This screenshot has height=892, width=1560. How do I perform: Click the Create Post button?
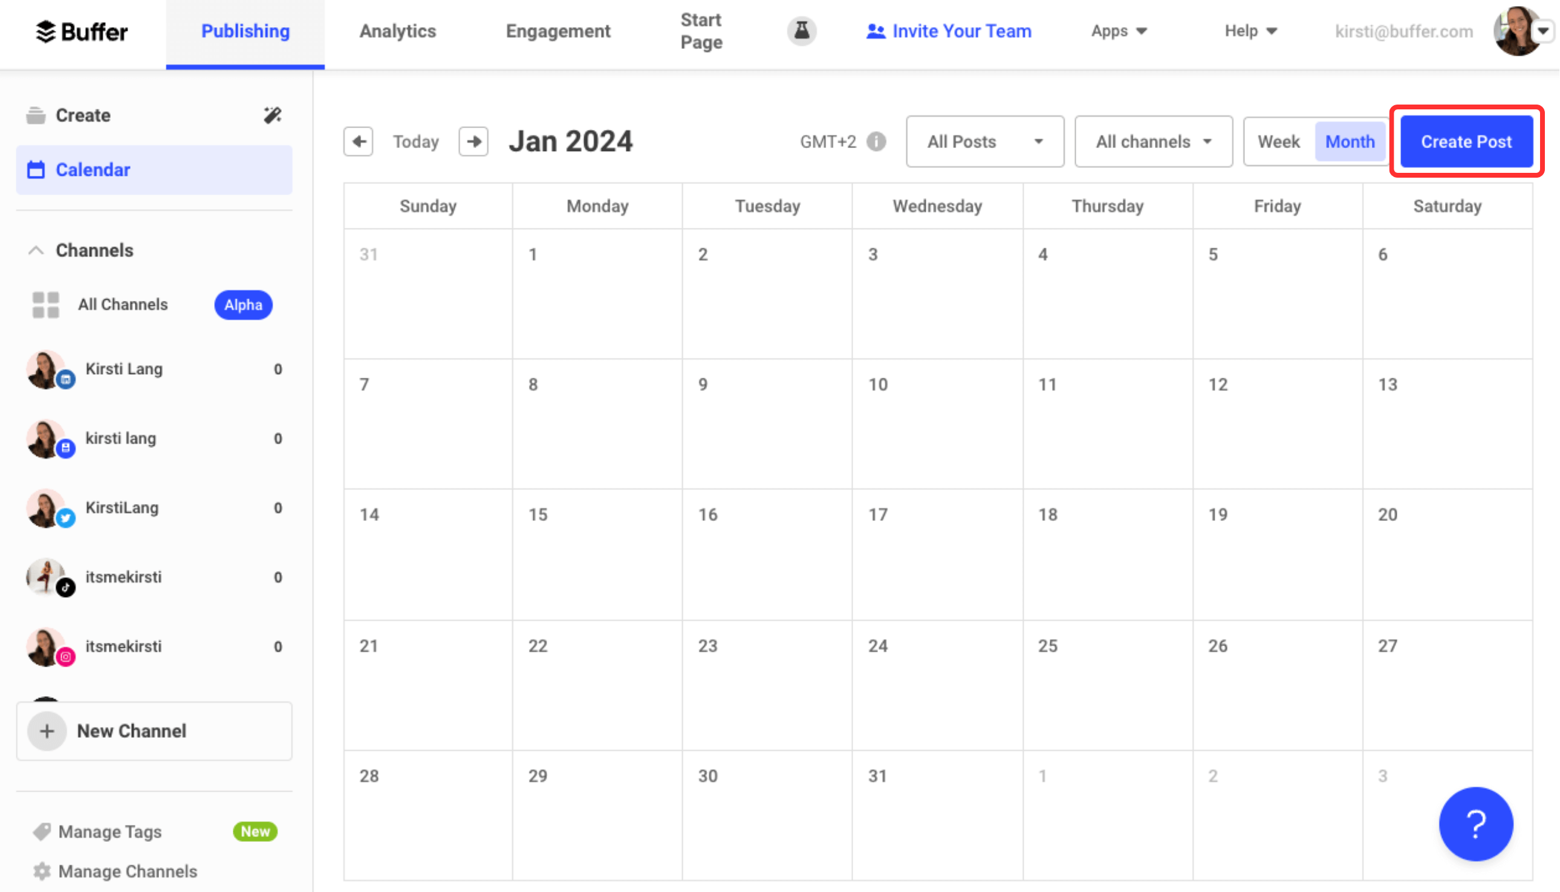1467,141
